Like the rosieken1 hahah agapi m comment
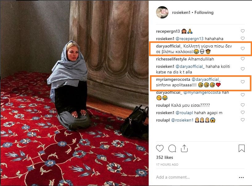This screenshot has height=186, width=252. pos(242,112)
